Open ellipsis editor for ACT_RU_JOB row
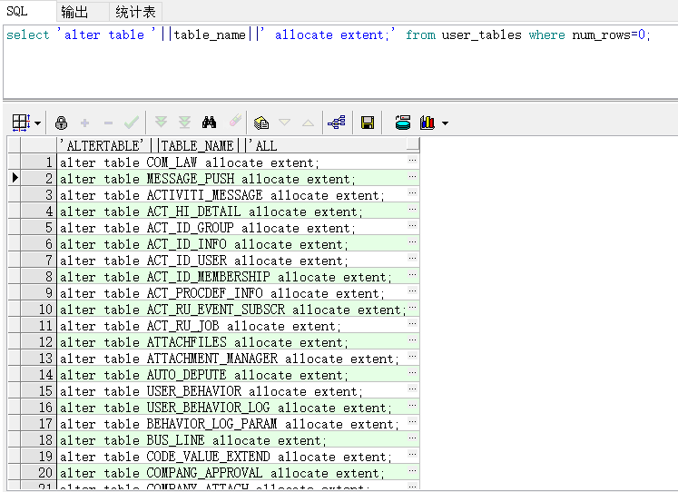Screen dimensions: 678x492 (x=413, y=323)
